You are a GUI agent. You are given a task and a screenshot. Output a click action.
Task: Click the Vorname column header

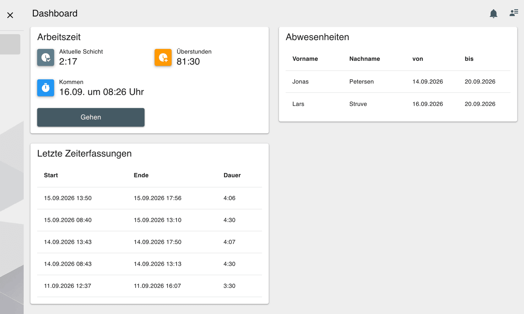[305, 59]
